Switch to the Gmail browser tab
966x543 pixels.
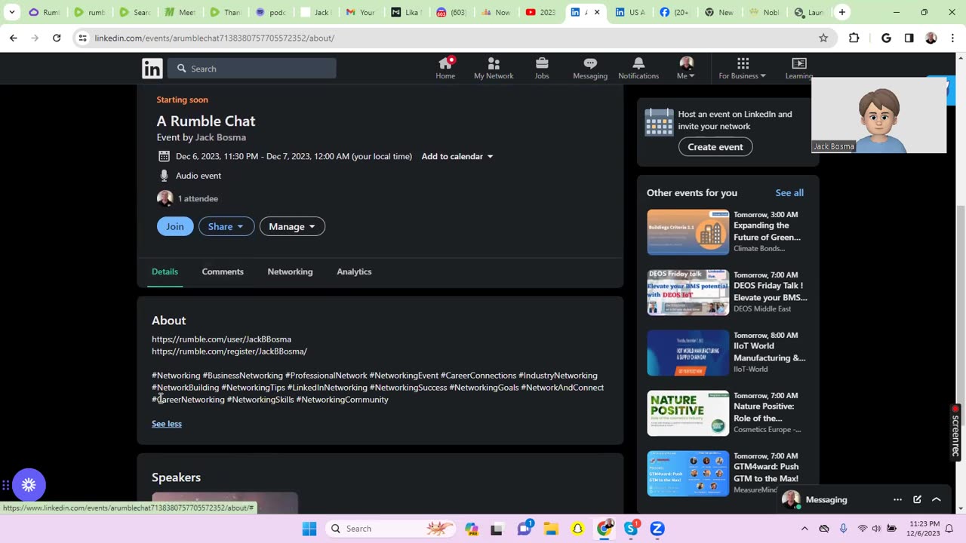tap(361, 12)
